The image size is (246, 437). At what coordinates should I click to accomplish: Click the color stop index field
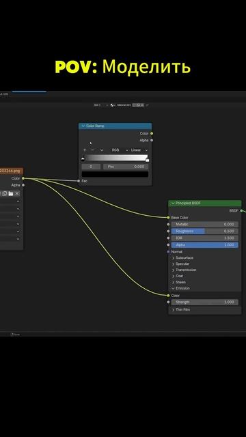pyautogui.click(x=91, y=167)
